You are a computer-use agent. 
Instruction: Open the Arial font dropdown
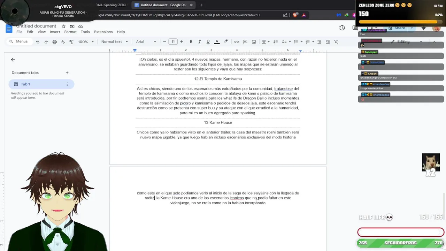(x=146, y=42)
